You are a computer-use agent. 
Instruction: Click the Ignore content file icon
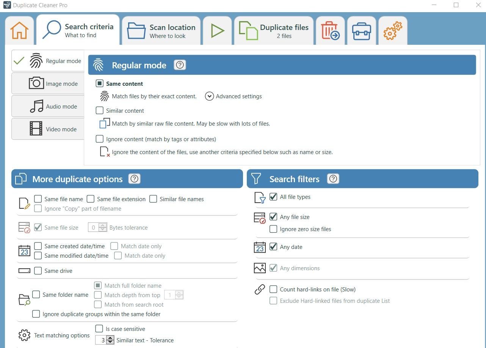[105, 152]
